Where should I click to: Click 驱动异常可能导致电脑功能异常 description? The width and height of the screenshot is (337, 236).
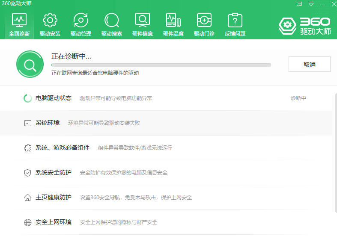(x=116, y=98)
